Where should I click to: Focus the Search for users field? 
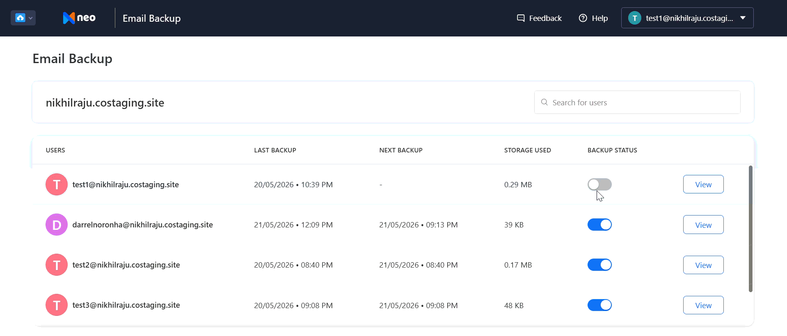pos(637,102)
